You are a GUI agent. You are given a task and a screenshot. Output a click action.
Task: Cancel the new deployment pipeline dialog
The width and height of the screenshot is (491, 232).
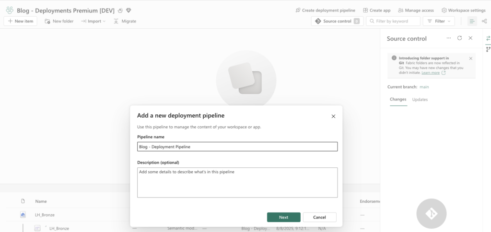[x=319, y=217]
